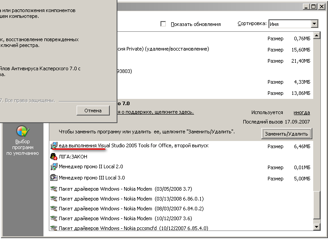This screenshot has height=239, width=328.
Task: Click the ЛІГА:ЗАКОН program icon
Action: 54,157
